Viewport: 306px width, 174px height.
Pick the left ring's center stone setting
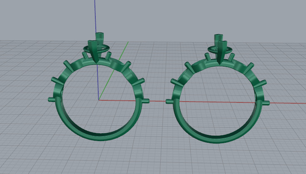tap(96, 48)
